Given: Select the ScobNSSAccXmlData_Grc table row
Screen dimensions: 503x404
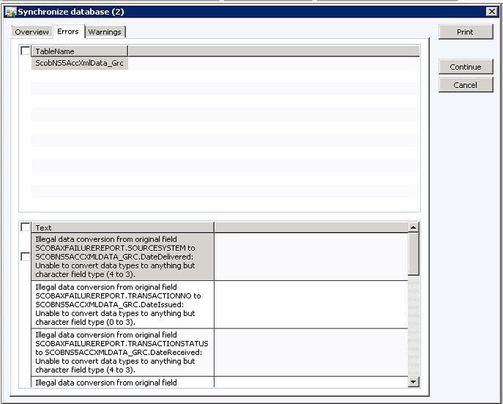Looking at the screenshot, I should [80, 63].
